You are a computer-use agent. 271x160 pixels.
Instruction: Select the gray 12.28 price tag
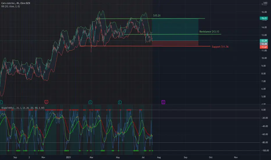(264, 44)
